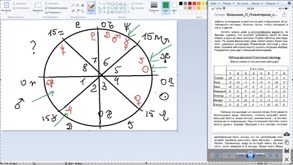Rotate image counterclockwise in Photo Viewer

(x=270, y=155)
